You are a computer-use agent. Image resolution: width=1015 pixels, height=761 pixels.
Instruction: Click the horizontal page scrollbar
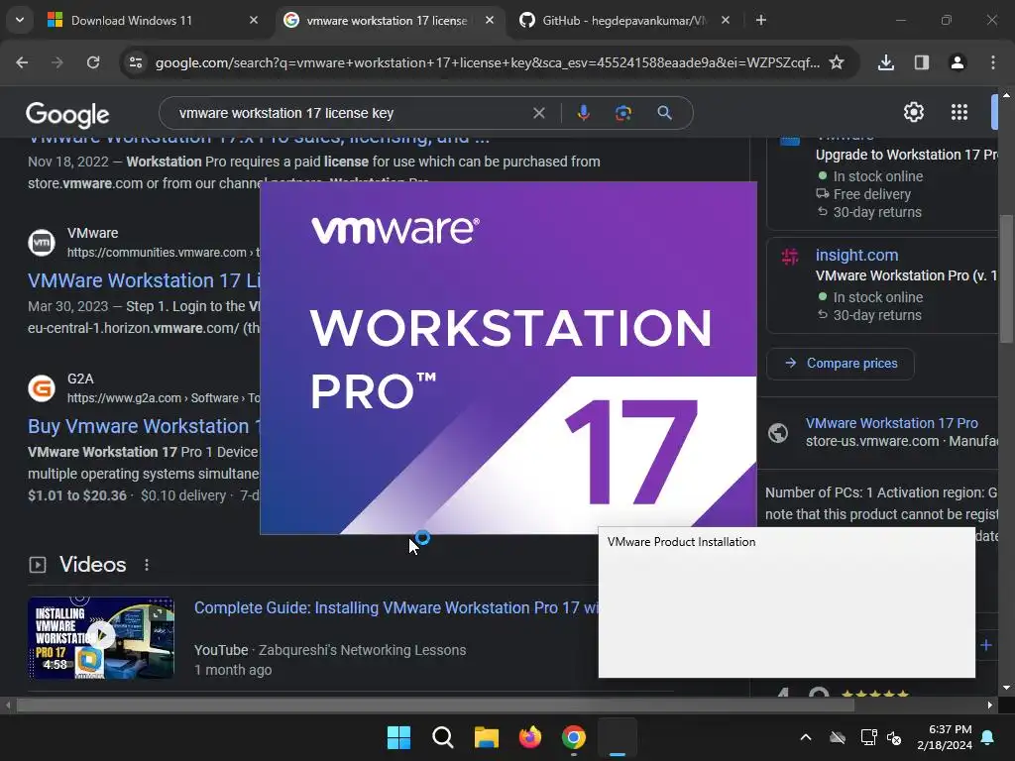point(435,706)
